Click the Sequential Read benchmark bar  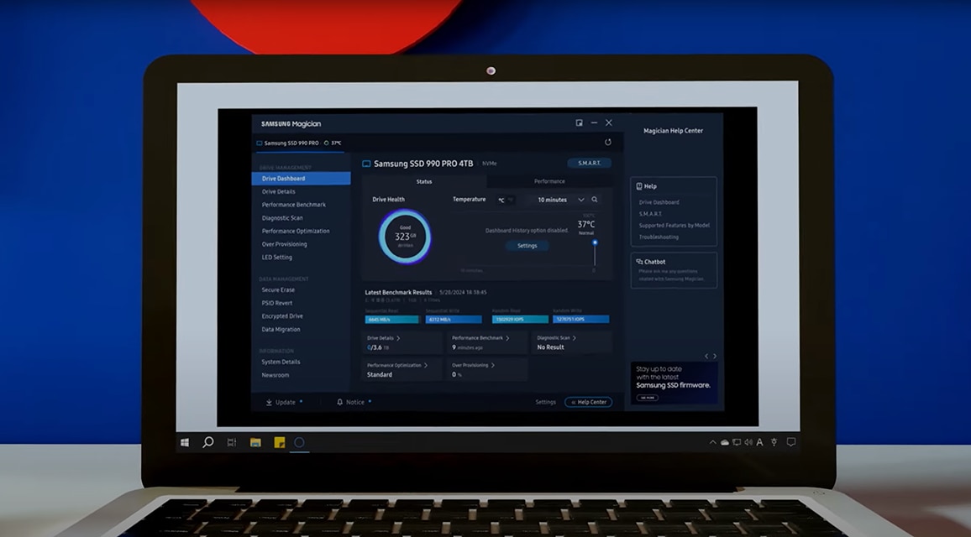(392, 319)
